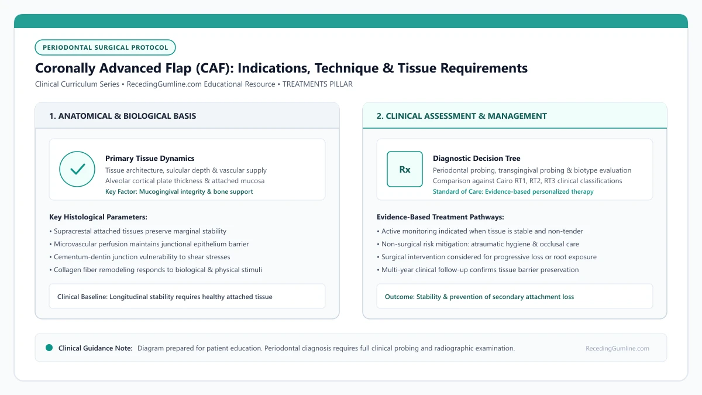Click the Rx icon box
The image size is (702, 395).
tap(405, 169)
